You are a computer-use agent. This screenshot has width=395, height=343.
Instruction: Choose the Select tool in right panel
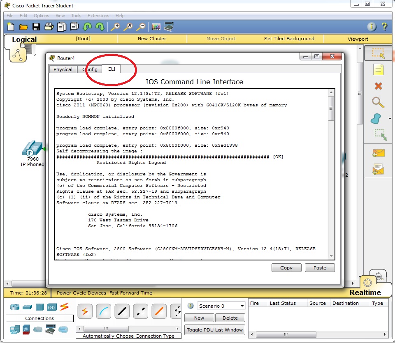pyautogui.click(x=378, y=53)
